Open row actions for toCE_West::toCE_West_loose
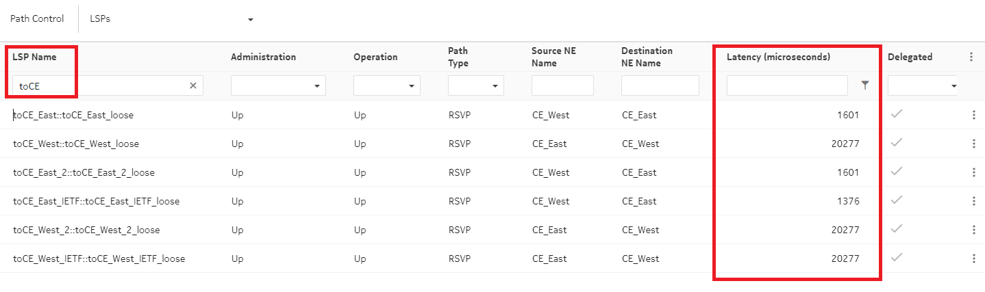 [973, 144]
